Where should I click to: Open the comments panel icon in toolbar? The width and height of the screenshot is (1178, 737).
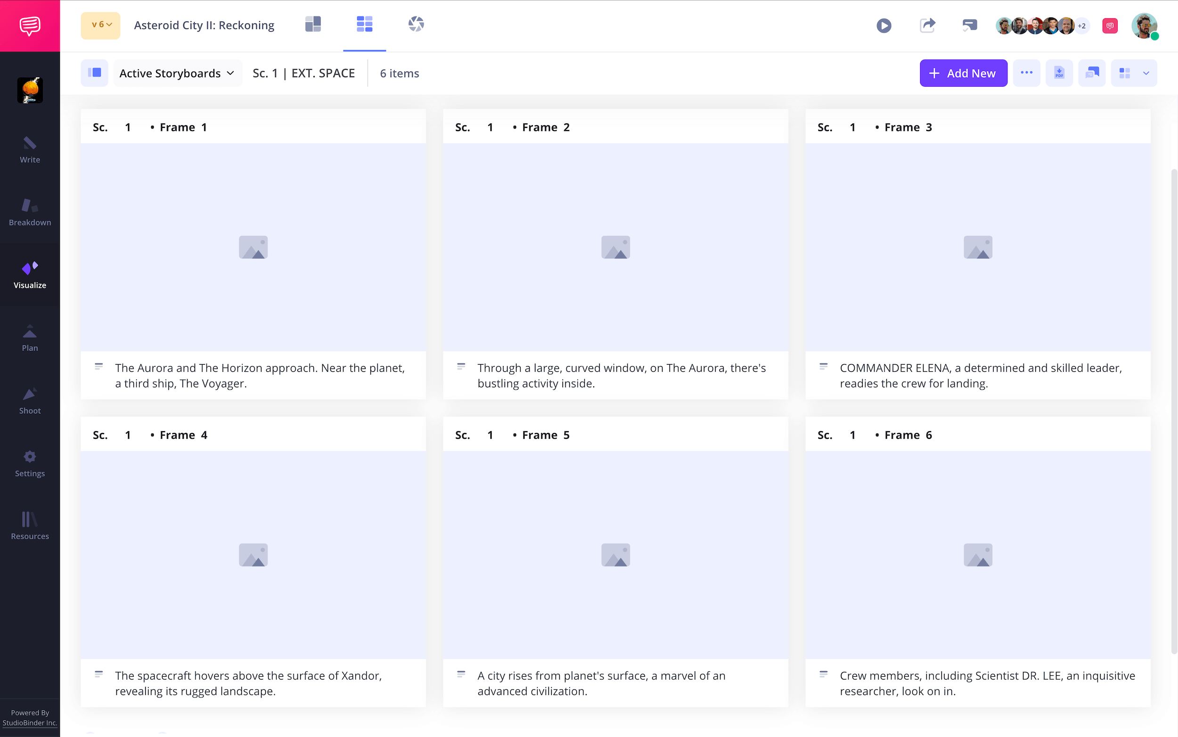click(1092, 73)
